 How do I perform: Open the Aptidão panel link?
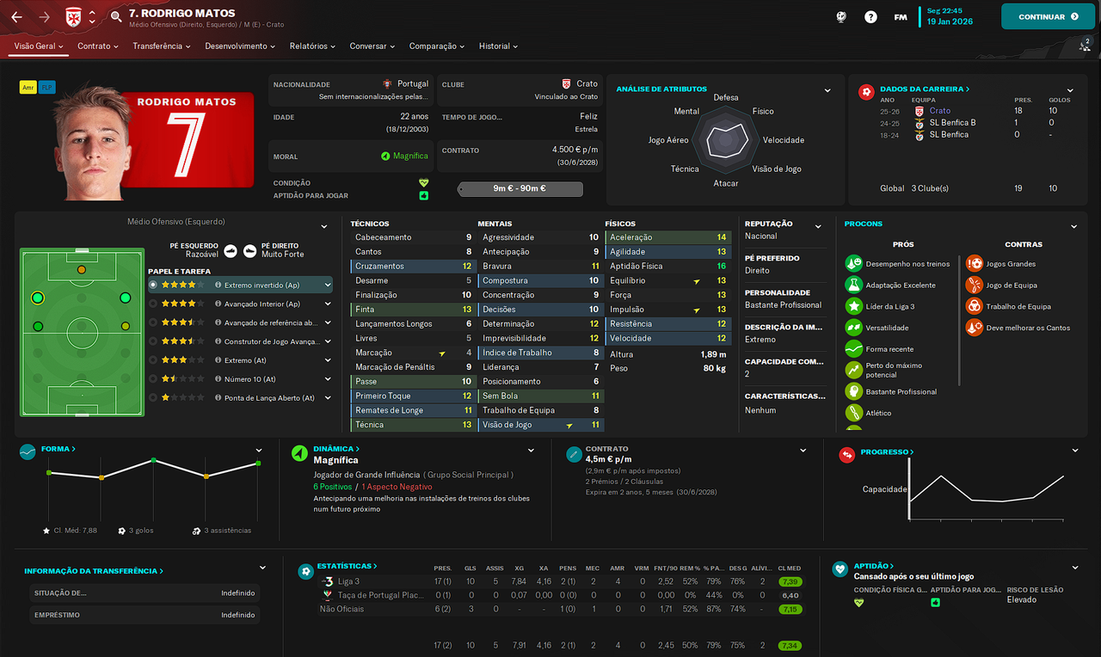click(x=874, y=566)
